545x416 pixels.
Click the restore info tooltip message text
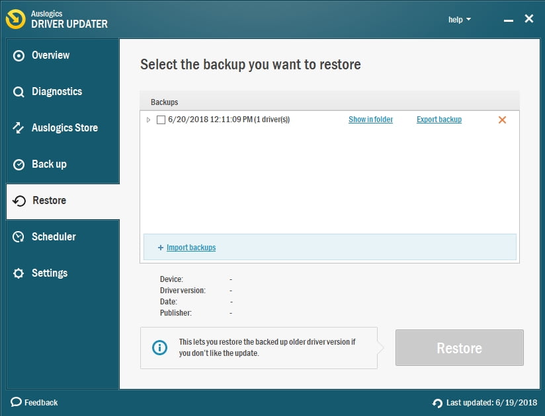(x=267, y=347)
